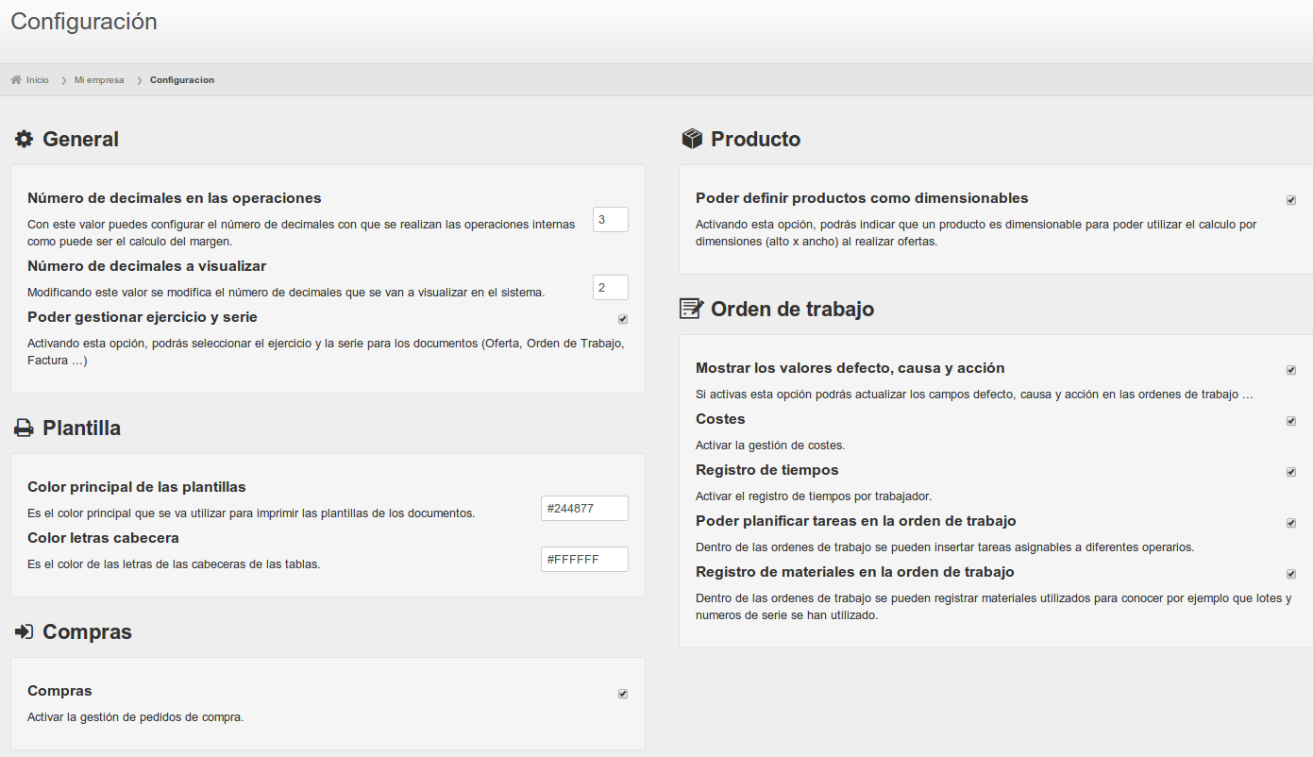Image resolution: width=1313 pixels, height=757 pixels.
Task: Click the General gear icon
Action: [24, 139]
